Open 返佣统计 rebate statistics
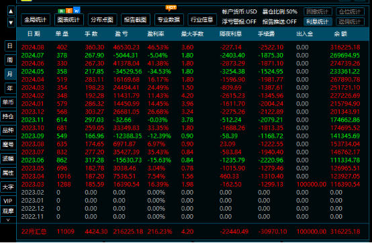Image resolution: width=372 pixels, height=243 pixels. [350, 21]
